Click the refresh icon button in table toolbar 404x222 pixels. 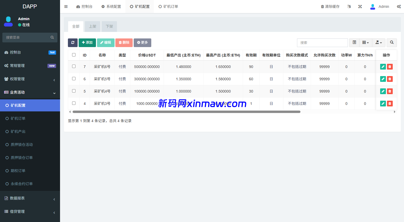coord(73,43)
